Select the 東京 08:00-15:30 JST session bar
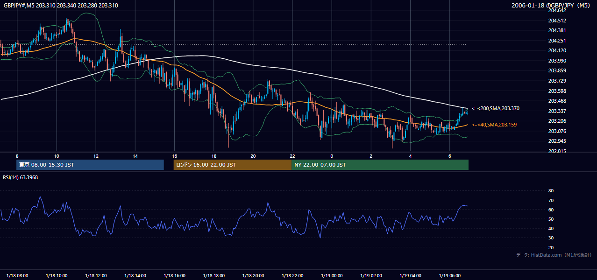 coord(90,165)
